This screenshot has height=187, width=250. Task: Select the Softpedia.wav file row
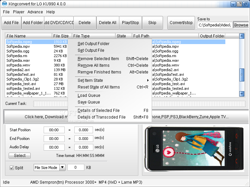coord(37,60)
